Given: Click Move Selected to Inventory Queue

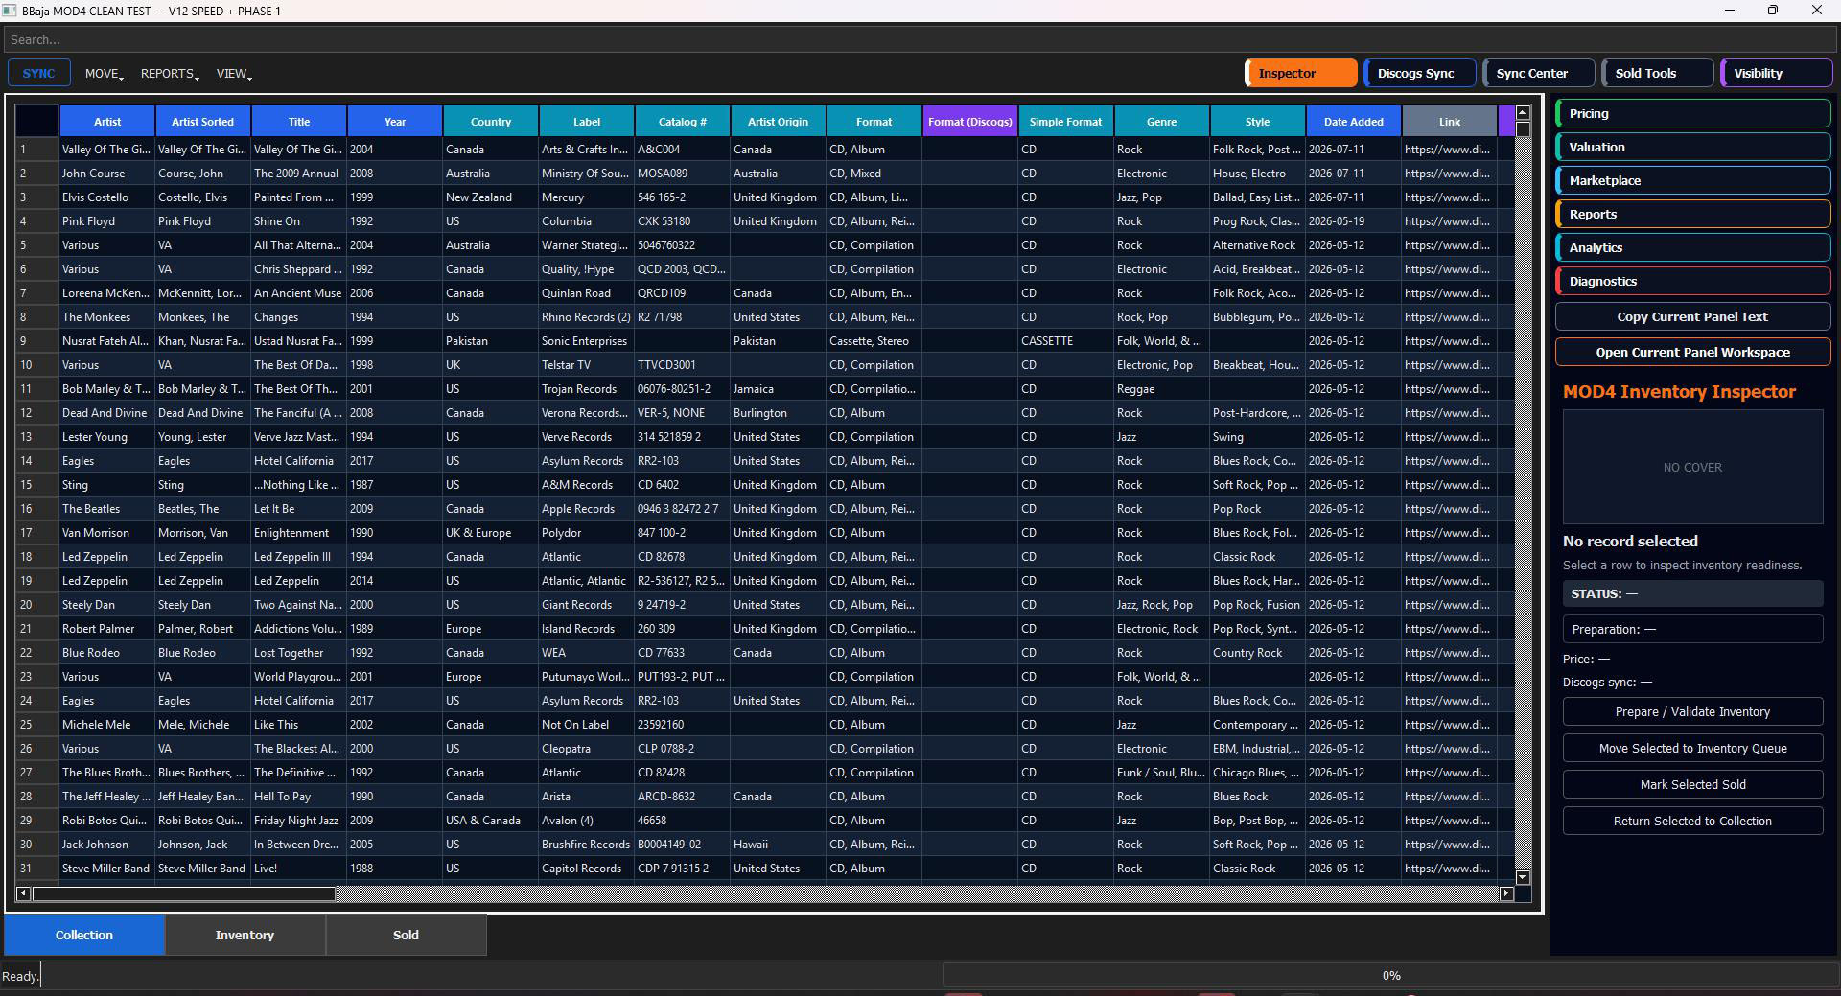Looking at the screenshot, I should point(1692,749).
